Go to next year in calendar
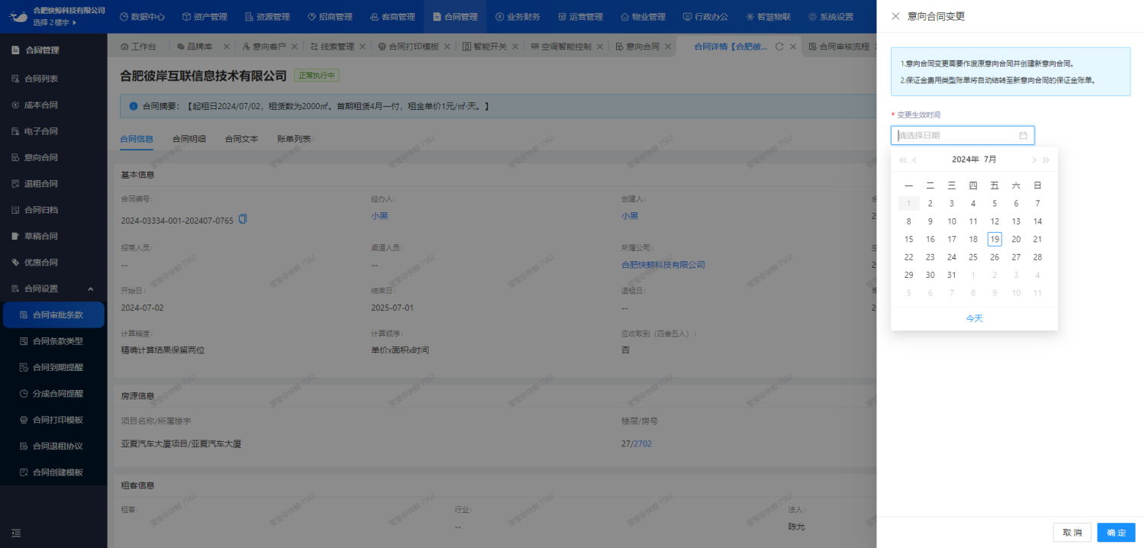This screenshot has width=1145, height=548. tap(1046, 160)
